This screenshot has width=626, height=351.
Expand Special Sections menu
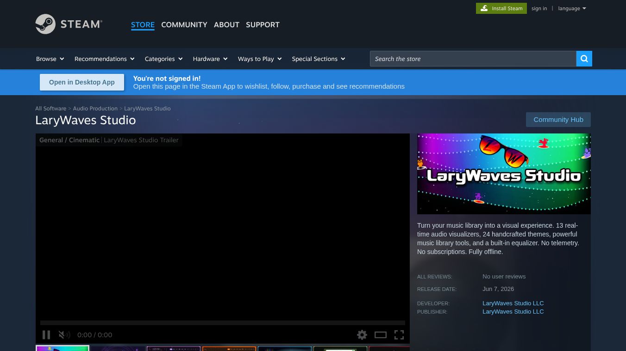pyautogui.click(x=319, y=59)
